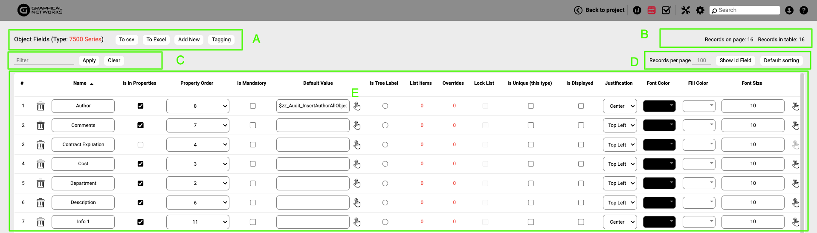The height and width of the screenshot is (233, 817).
Task: Open Fill Color dropdown for Cost row
Action: 699,164
